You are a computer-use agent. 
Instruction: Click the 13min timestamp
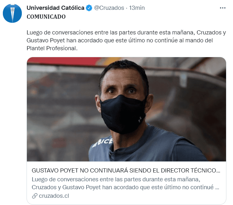tap(137, 8)
